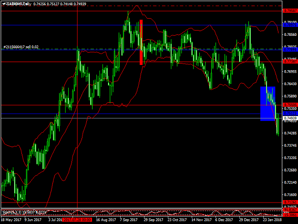298x224 pixels.
Task: Click the stochastic 15.3061 level label
Action: point(290,215)
